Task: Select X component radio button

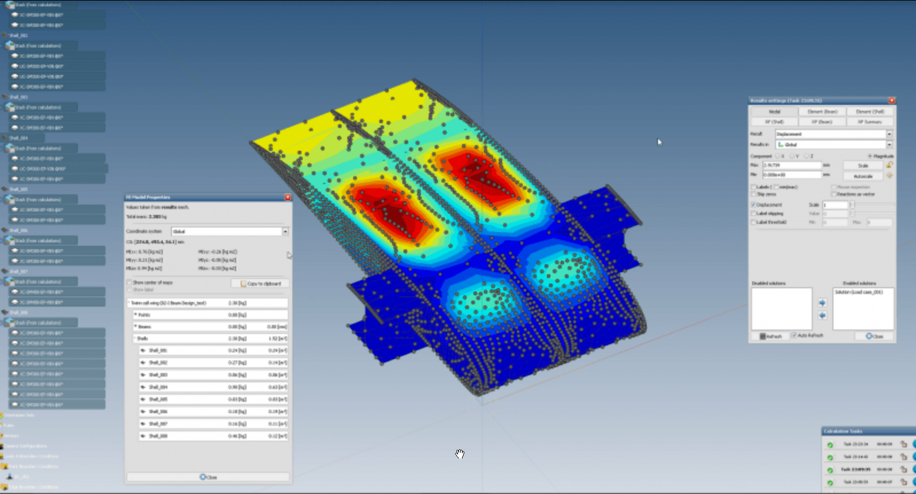Action: pyautogui.click(x=778, y=156)
